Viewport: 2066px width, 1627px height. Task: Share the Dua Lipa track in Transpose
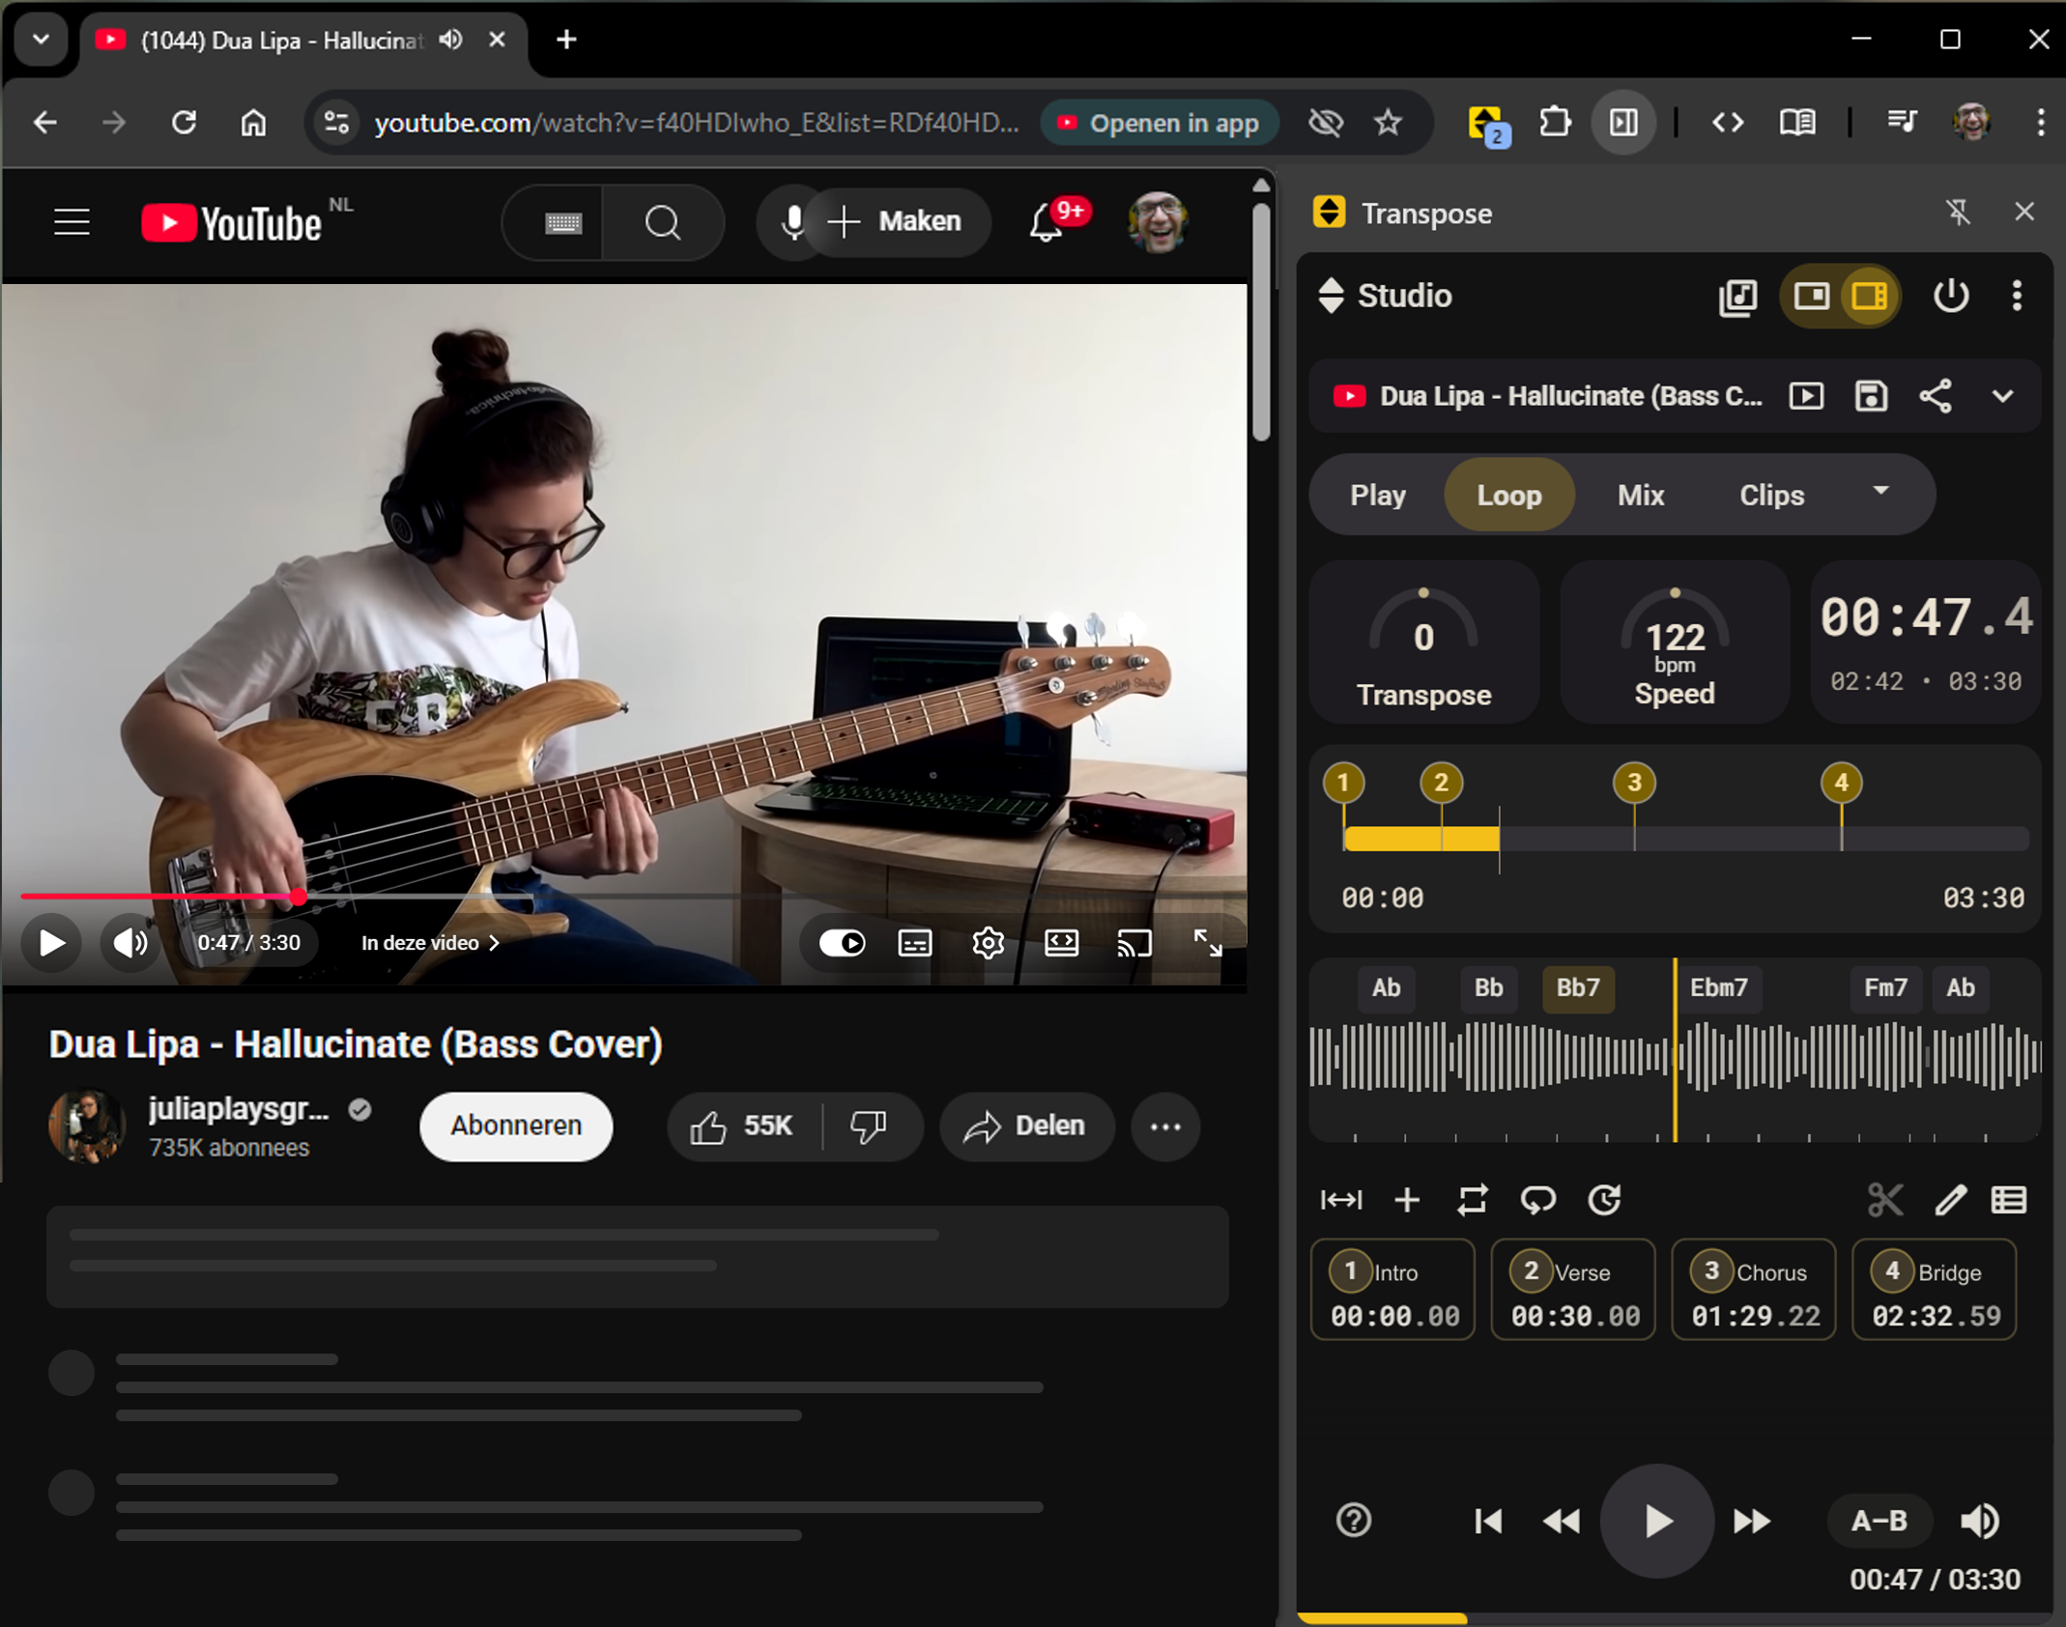pyautogui.click(x=1936, y=396)
